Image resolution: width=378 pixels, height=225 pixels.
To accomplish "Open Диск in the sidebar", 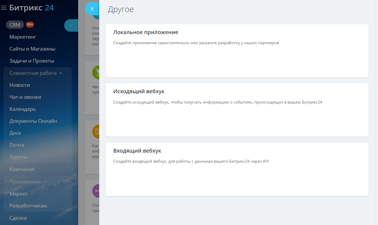I will click(15, 133).
